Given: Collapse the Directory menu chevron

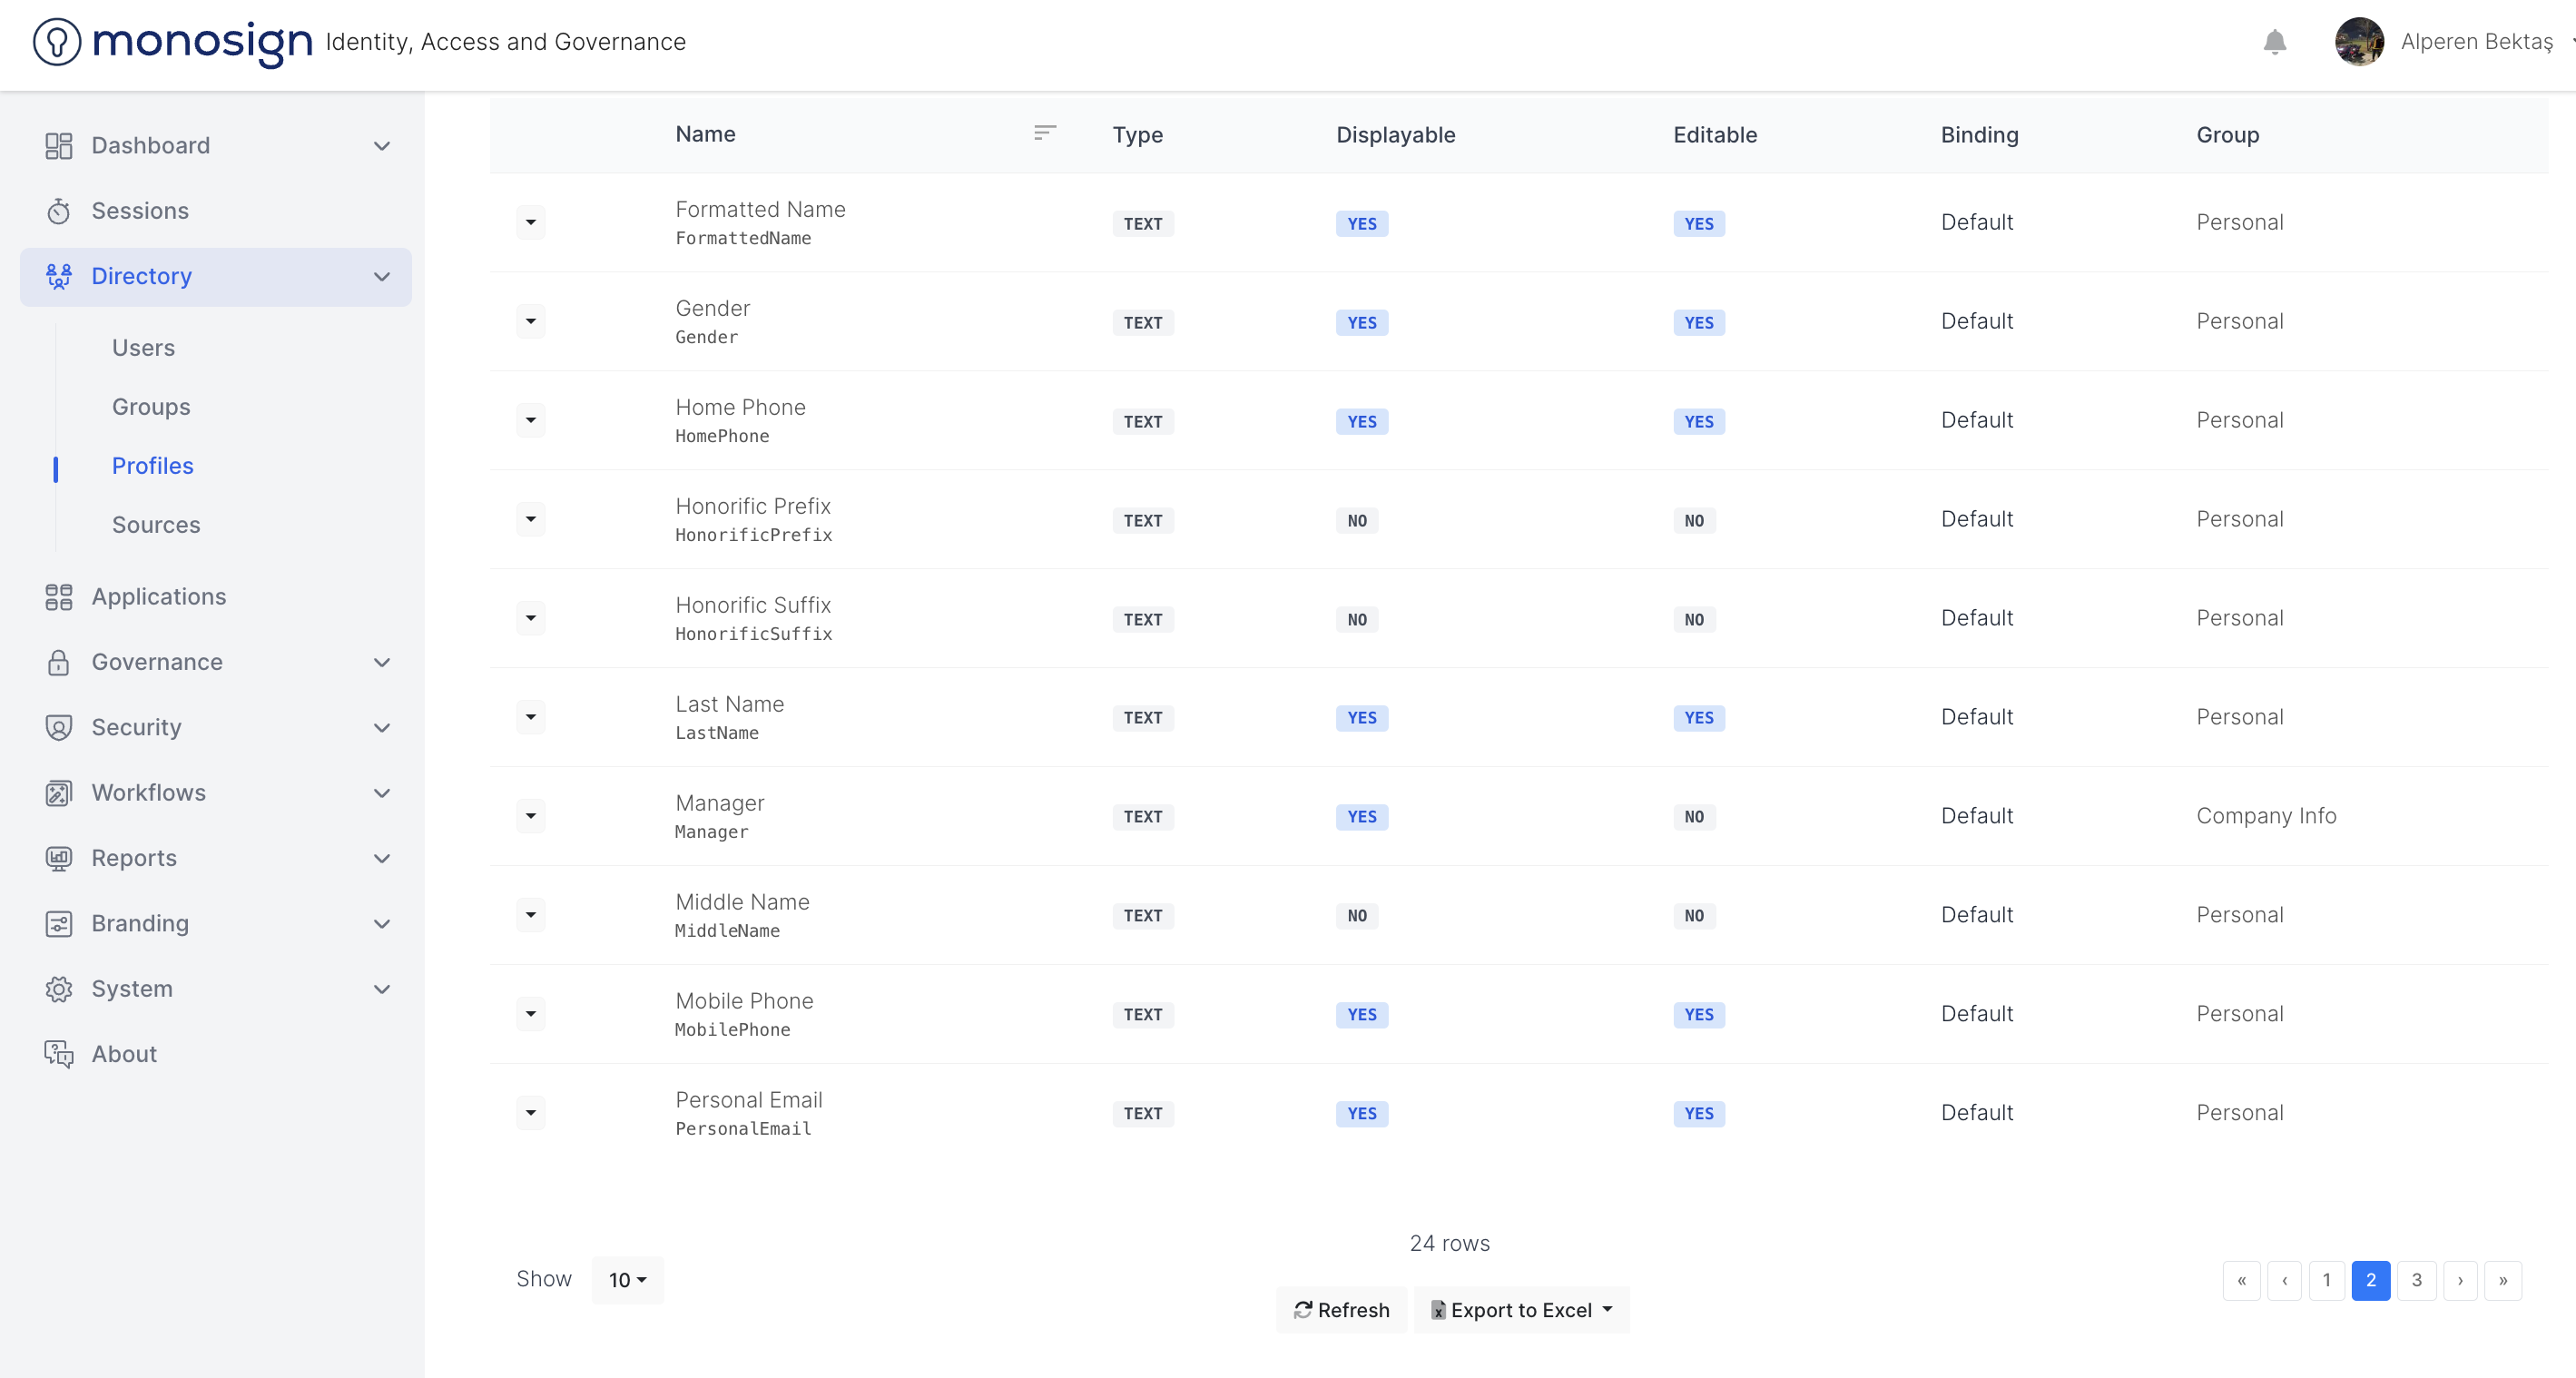Looking at the screenshot, I should pos(382,277).
